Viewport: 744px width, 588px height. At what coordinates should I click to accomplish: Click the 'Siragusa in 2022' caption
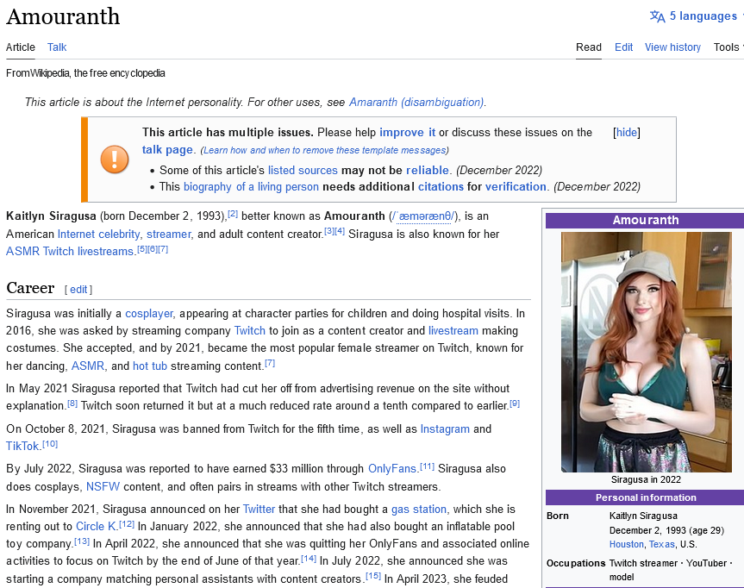point(646,479)
